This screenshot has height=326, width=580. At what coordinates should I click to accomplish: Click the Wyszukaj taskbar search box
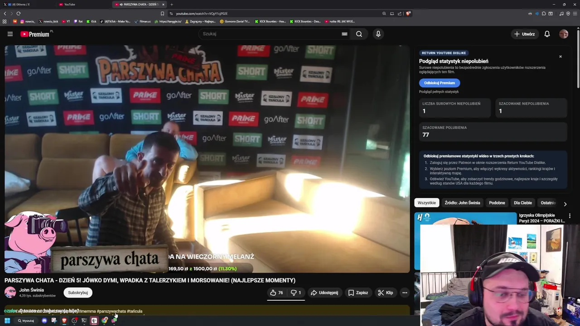[x=26, y=321]
